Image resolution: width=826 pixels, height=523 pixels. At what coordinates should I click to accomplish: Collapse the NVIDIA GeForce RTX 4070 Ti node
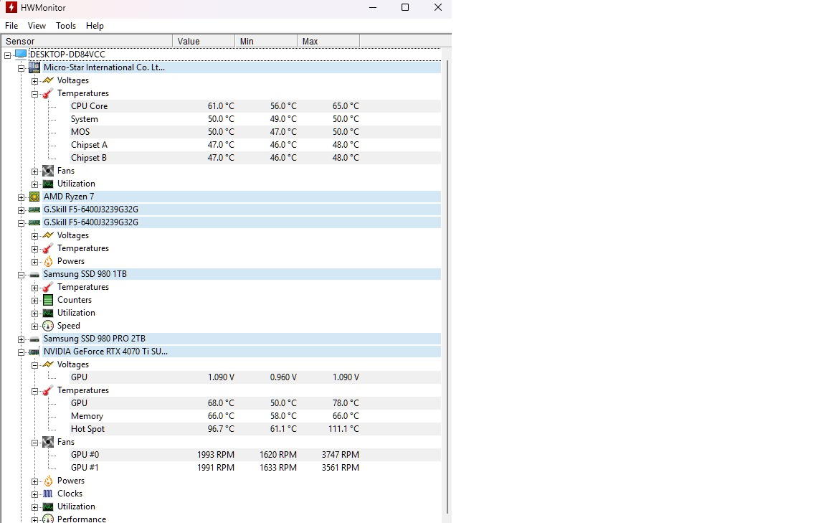click(x=21, y=352)
